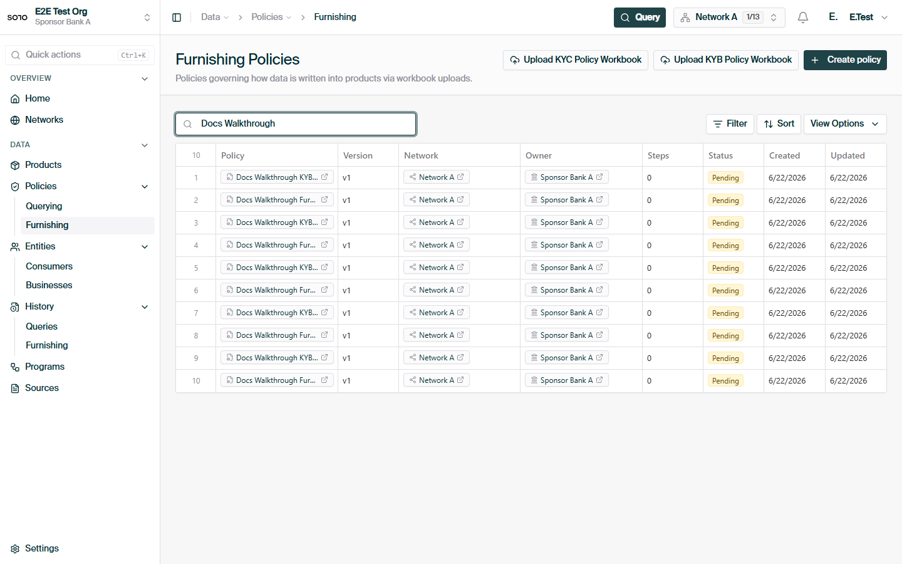902x564 pixels.
Task: Open Network A link icon in row 7
Action: (x=460, y=313)
